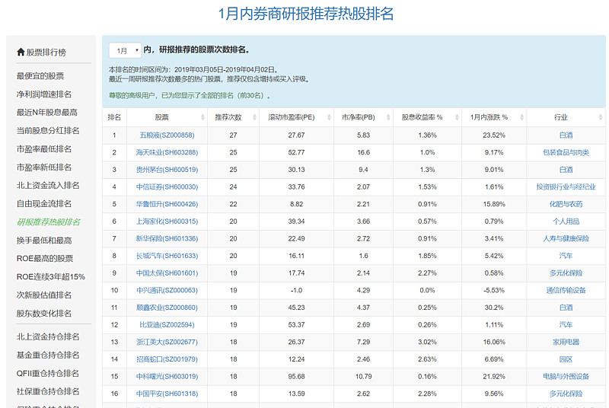Sort by 1月内涨跌 % column arrows
The image size is (609, 408).
pos(521,117)
